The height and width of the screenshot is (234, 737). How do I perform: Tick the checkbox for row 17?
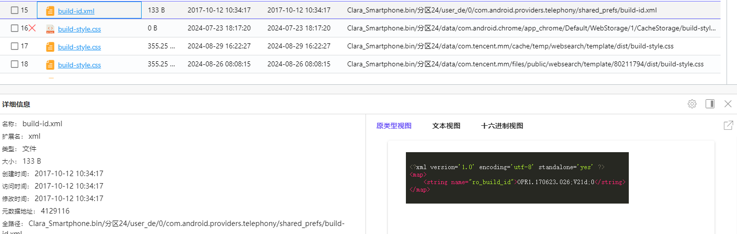click(14, 46)
